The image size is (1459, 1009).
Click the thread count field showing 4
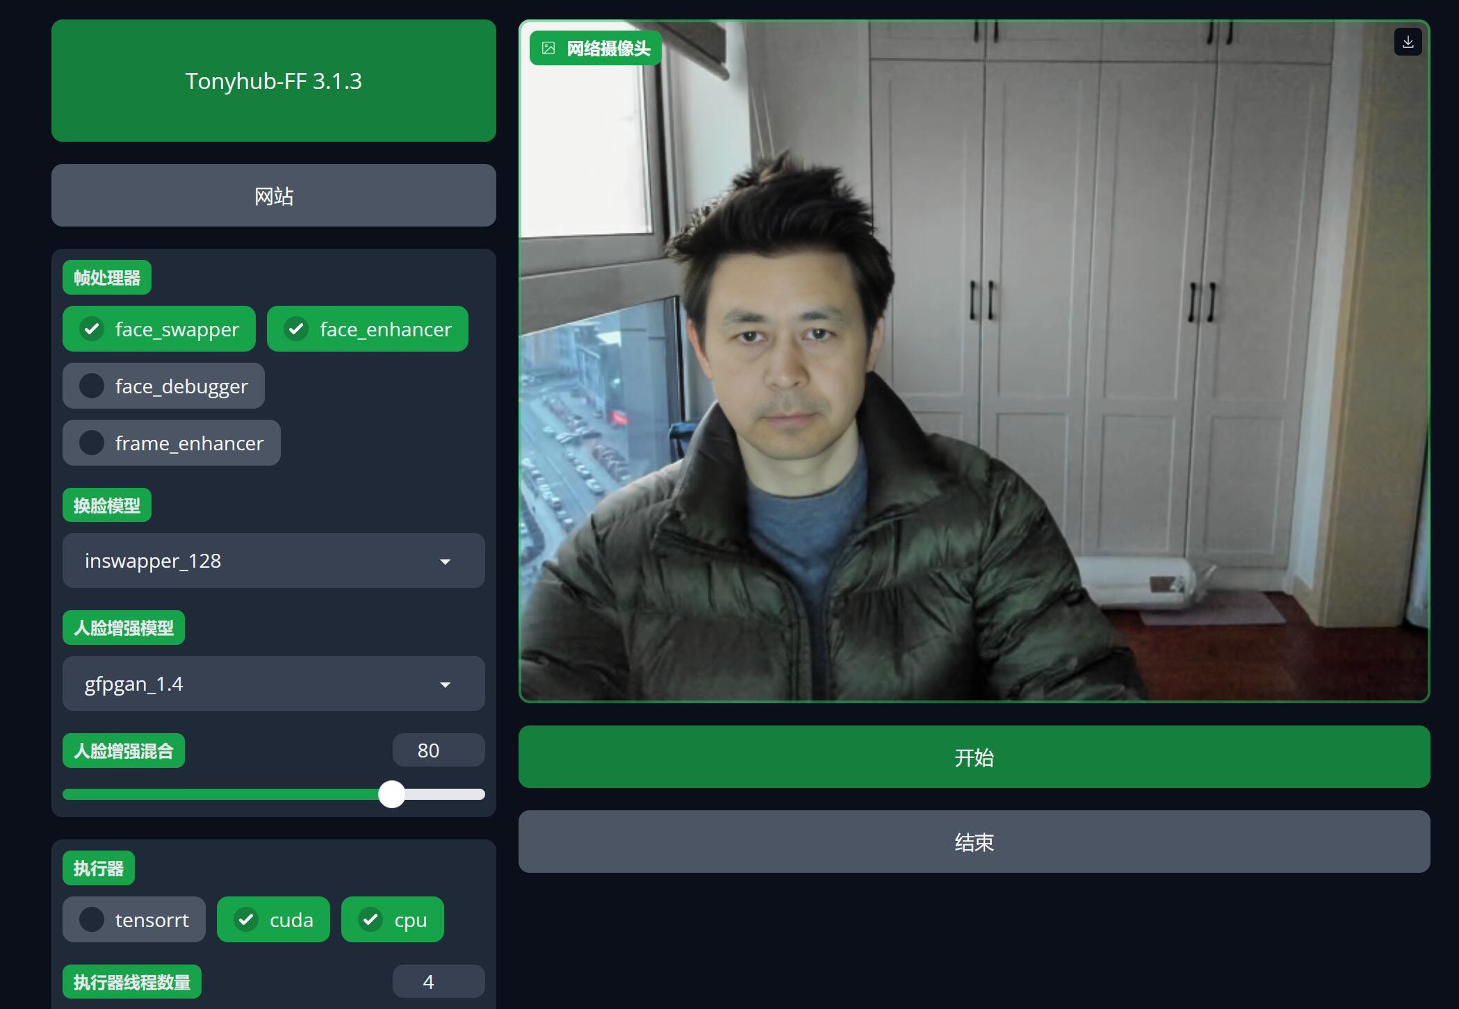coord(439,981)
